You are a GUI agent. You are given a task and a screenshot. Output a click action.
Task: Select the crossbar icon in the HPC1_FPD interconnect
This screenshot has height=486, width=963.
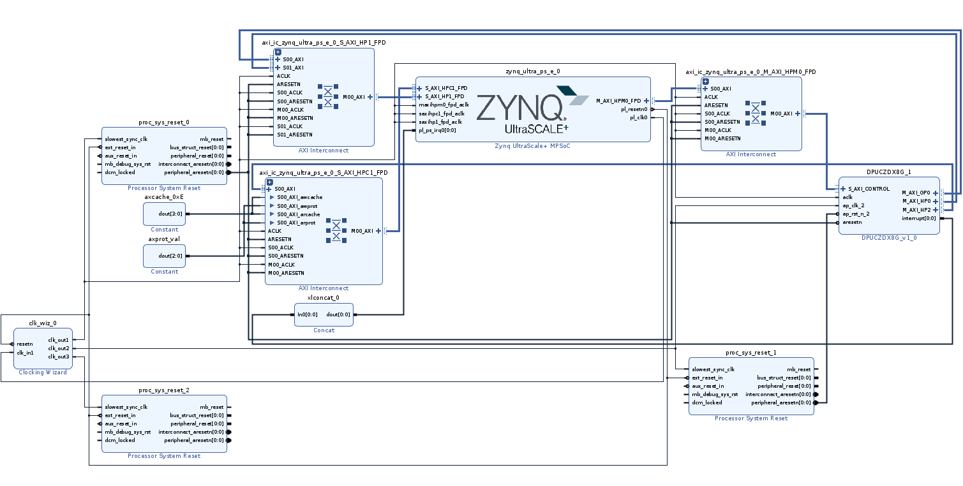coord(336,230)
